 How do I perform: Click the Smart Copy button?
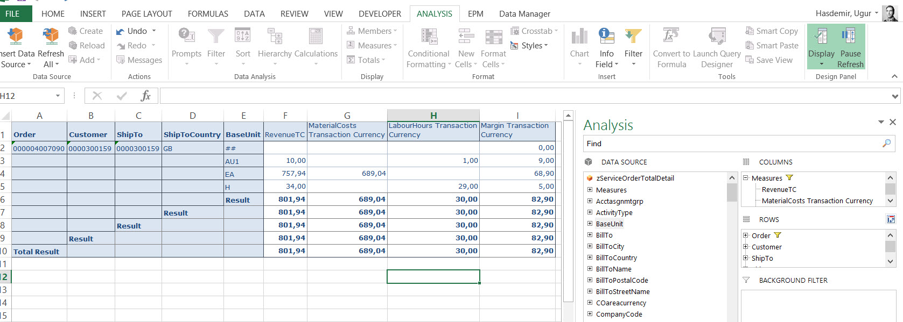771,31
